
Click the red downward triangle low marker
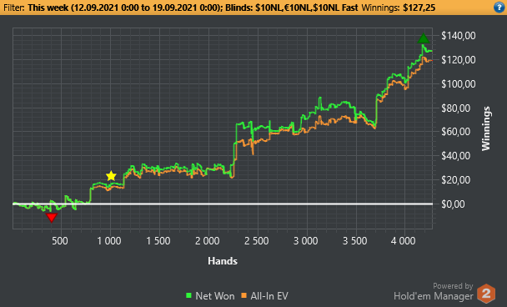[52, 218]
